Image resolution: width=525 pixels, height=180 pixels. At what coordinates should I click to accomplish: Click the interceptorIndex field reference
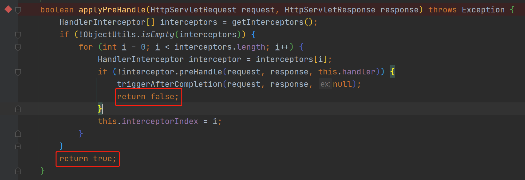click(160, 121)
